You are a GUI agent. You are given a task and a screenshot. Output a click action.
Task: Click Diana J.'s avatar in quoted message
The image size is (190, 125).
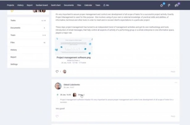tap(75, 95)
